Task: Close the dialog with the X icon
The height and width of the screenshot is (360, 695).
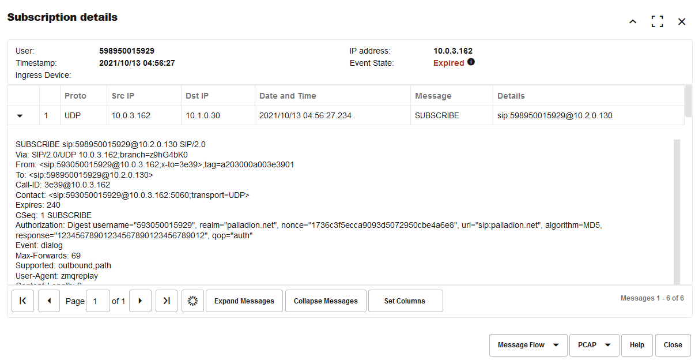Action: coord(682,22)
